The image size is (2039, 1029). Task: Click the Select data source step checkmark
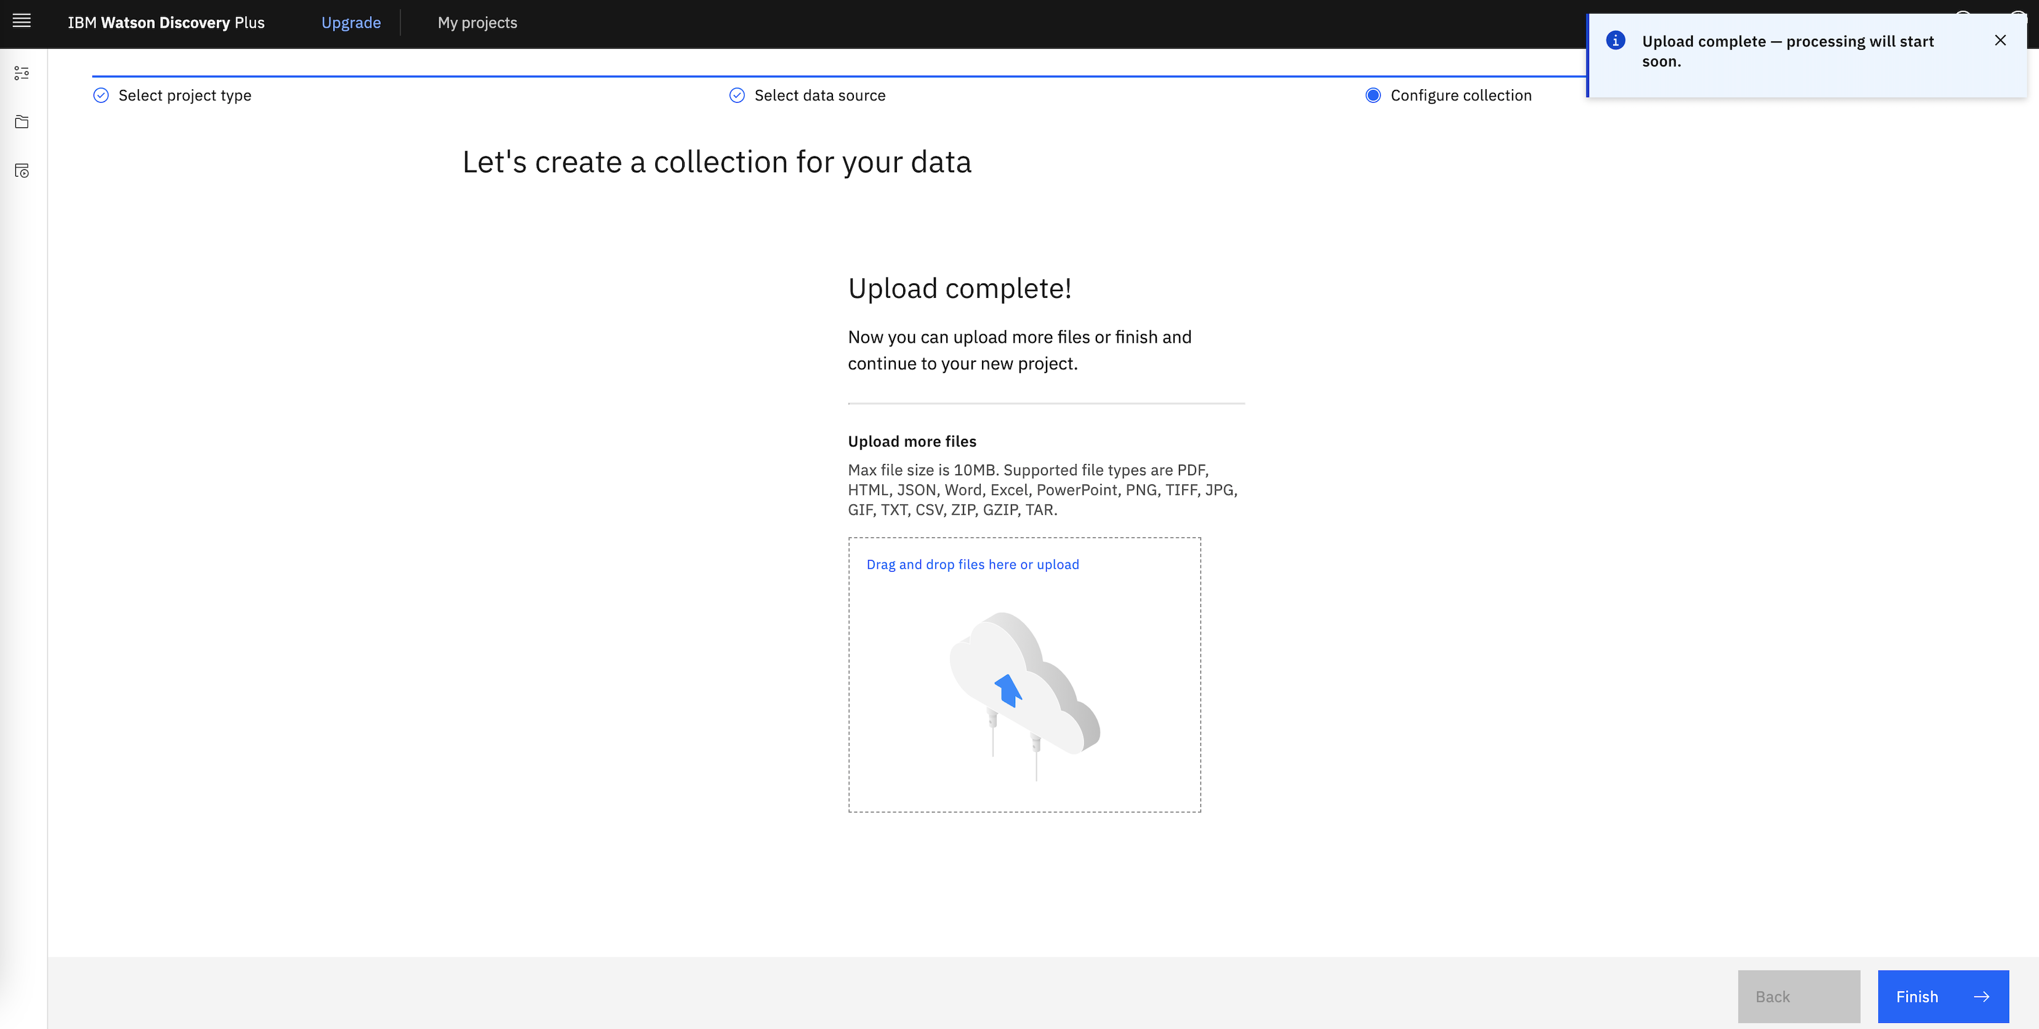737,96
